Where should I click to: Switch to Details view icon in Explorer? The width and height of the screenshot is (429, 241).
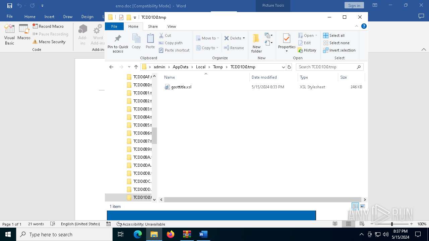tap(355, 206)
